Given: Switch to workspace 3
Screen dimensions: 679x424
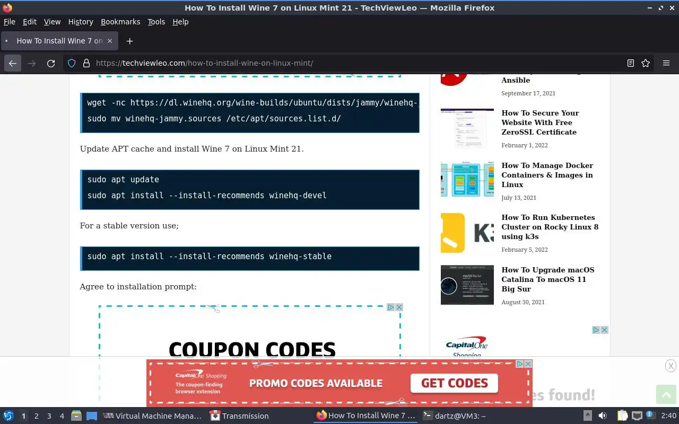Looking at the screenshot, I should (49, 416).
